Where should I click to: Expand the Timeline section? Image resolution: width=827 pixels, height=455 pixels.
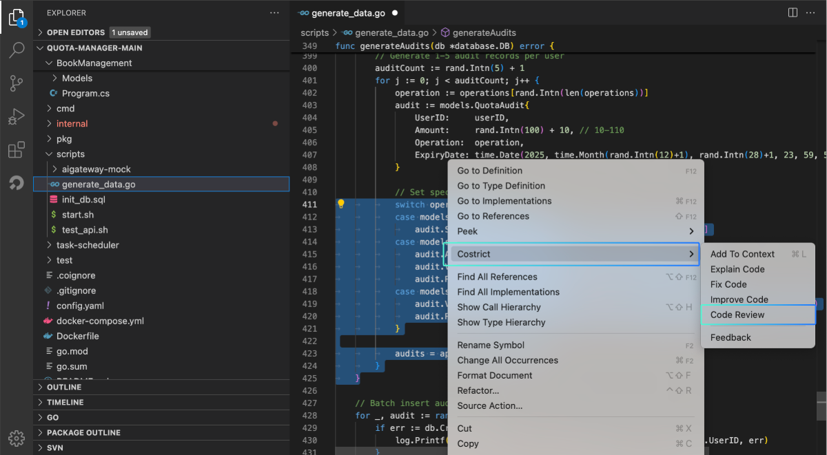click(65, 402)
